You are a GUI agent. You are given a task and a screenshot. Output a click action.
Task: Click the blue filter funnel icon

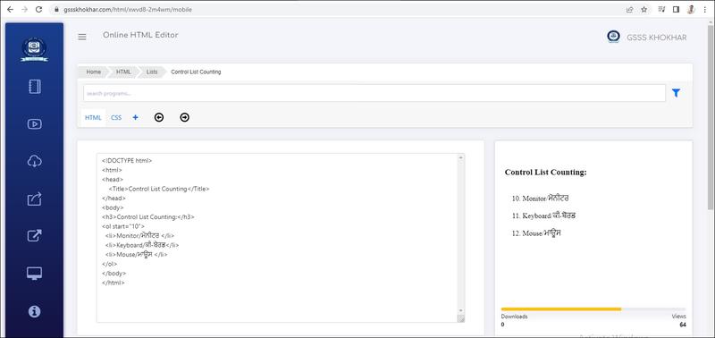(x=676, y=93)
